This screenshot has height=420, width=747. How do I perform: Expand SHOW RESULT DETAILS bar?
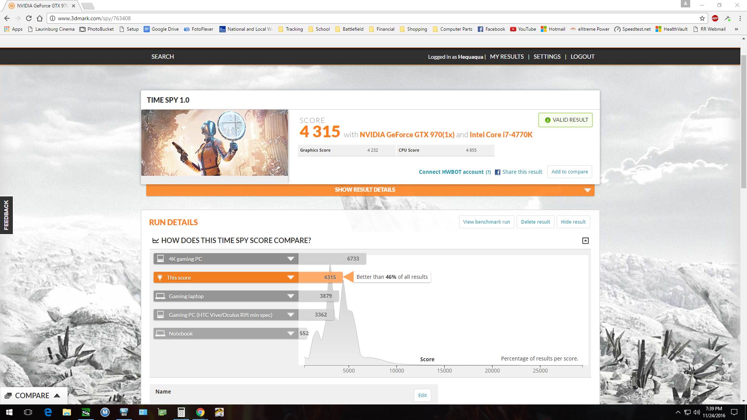point(370,190)
